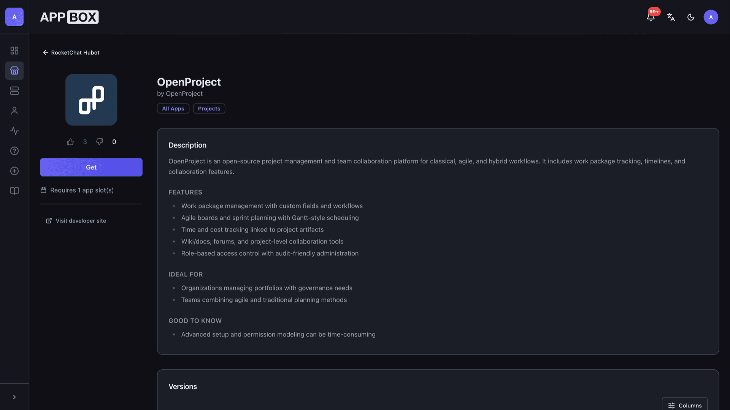The height and width of the screenshot is (410, 730).
Task: Open the user profile icon in sidebar
Action: tap(14, 111)
